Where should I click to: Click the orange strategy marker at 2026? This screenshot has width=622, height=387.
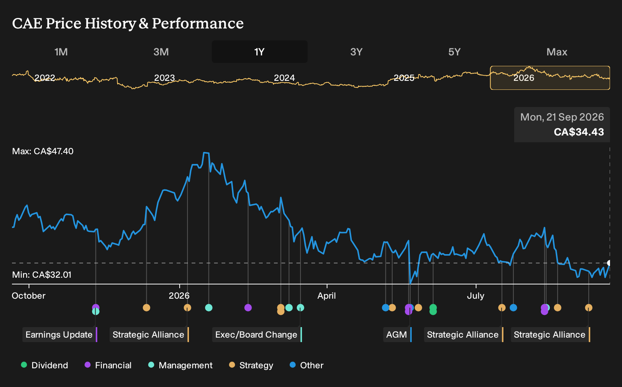pos(187,308)
